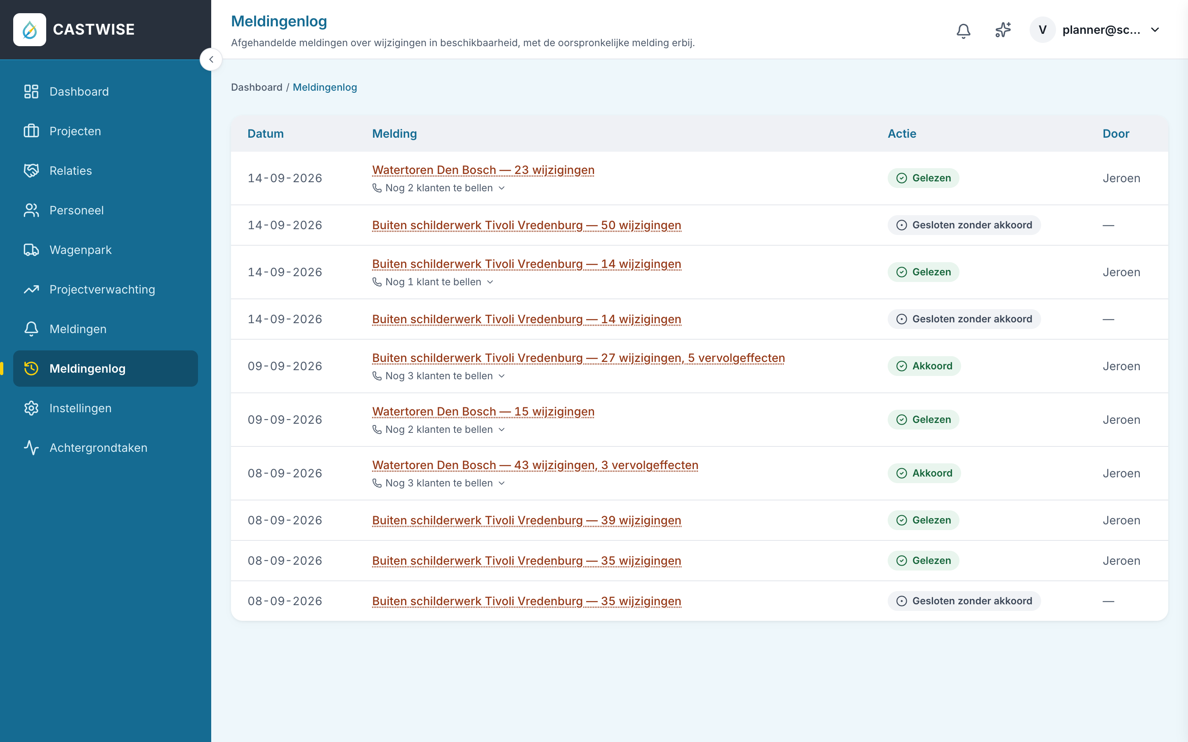Open Watertoren Den Bosch — 15 wijzigingen
The width and height of the screenshot is (1188, 742).
point(483,412)
